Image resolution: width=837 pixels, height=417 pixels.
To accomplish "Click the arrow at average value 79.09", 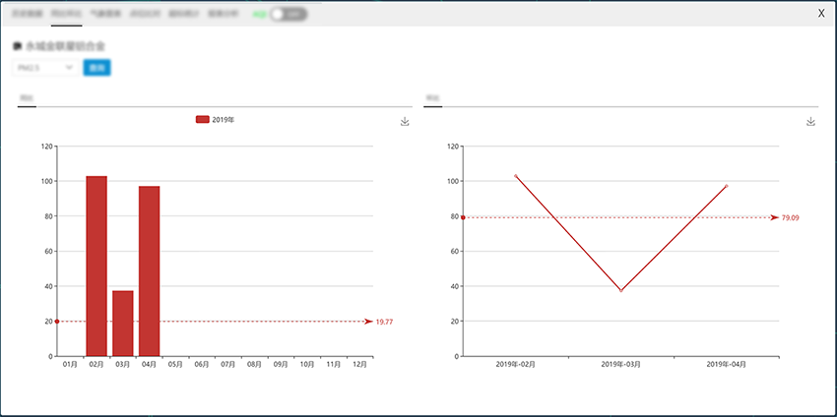I will click(774, 217).
